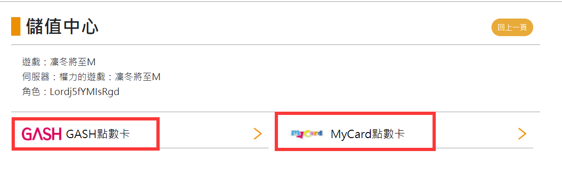Click the 遊戲 field label
Image resolution: width=562 pixels, height=177 pixels.
click(x=31, y=62)
